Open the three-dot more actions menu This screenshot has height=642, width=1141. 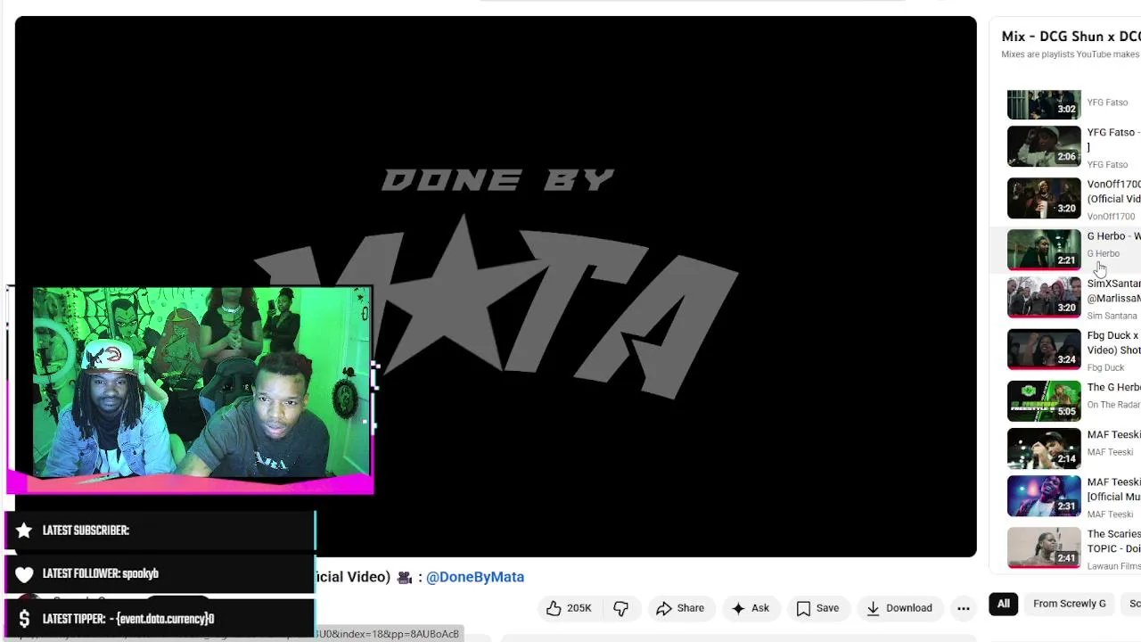click(964, 608)
